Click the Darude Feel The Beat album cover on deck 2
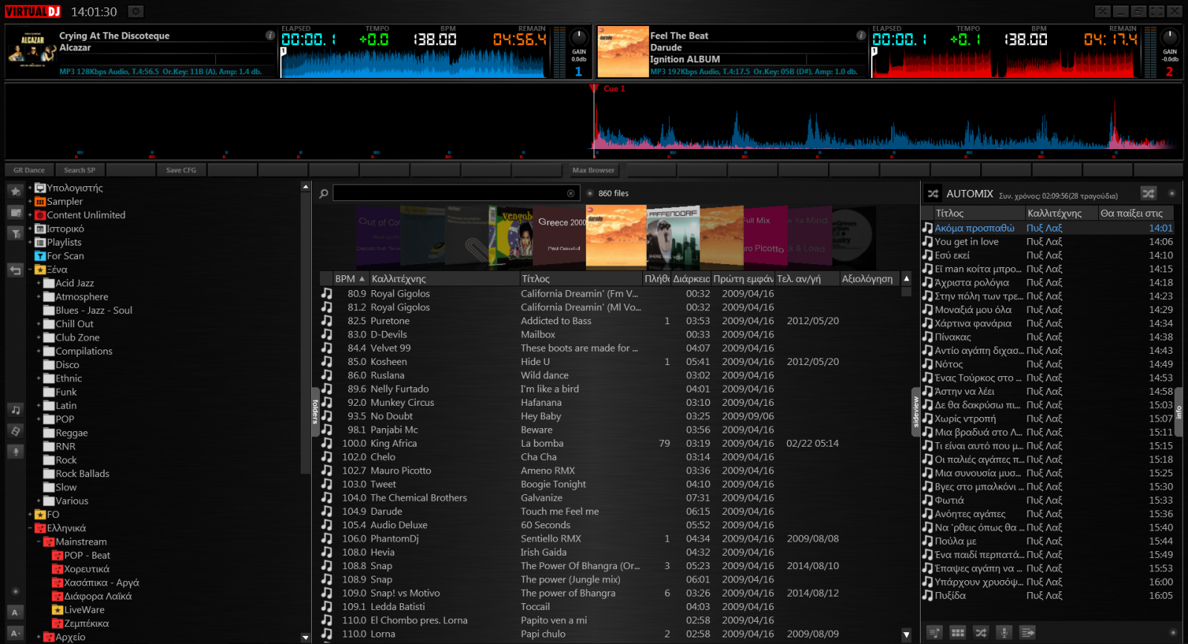Image resolution: width=1188 pixels, height=644 pixels. click(x=623, y=52)
